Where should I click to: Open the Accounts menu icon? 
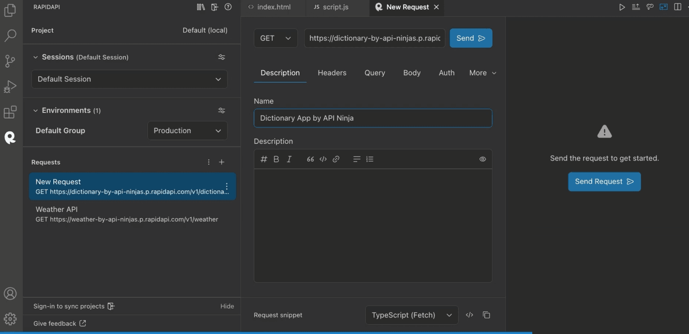coord(10,294)
